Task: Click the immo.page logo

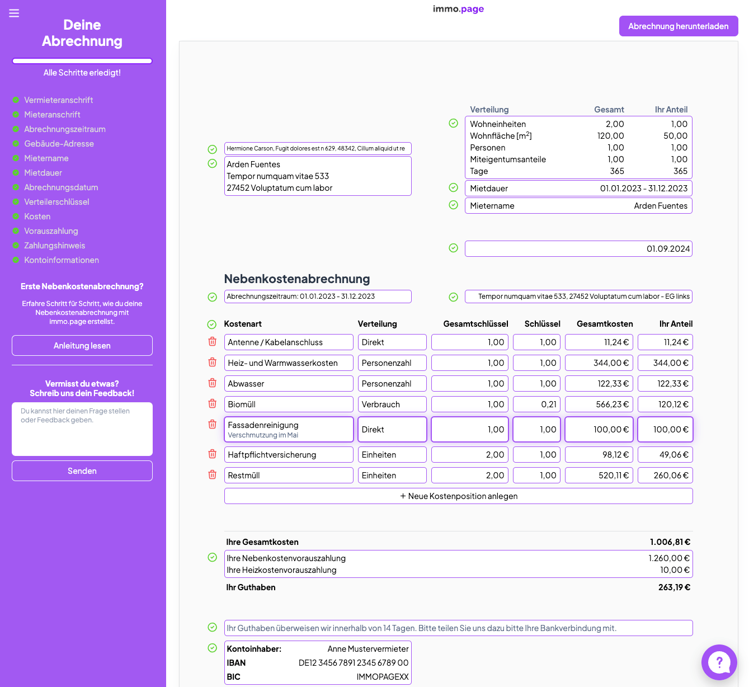Action: point(458,9)
